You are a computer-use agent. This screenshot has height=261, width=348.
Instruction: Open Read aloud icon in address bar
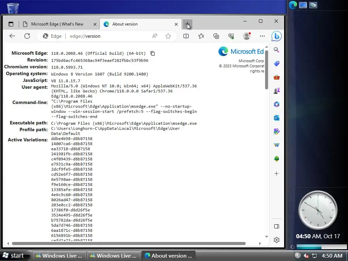tap(155, 36)
